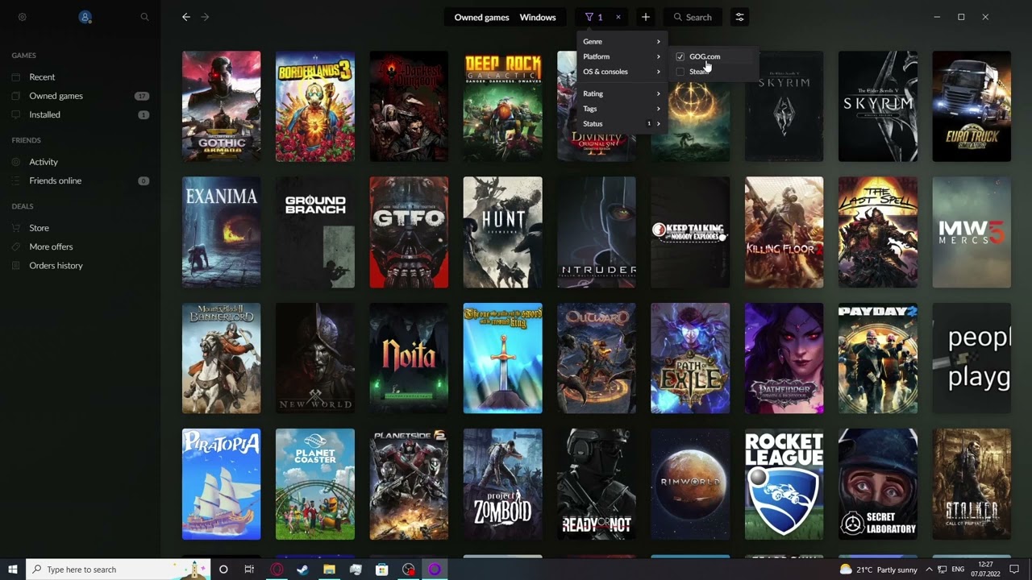Open the RimWorld game cover
This screenshot has height=580, width=1032.
click(x=690, y=484)
